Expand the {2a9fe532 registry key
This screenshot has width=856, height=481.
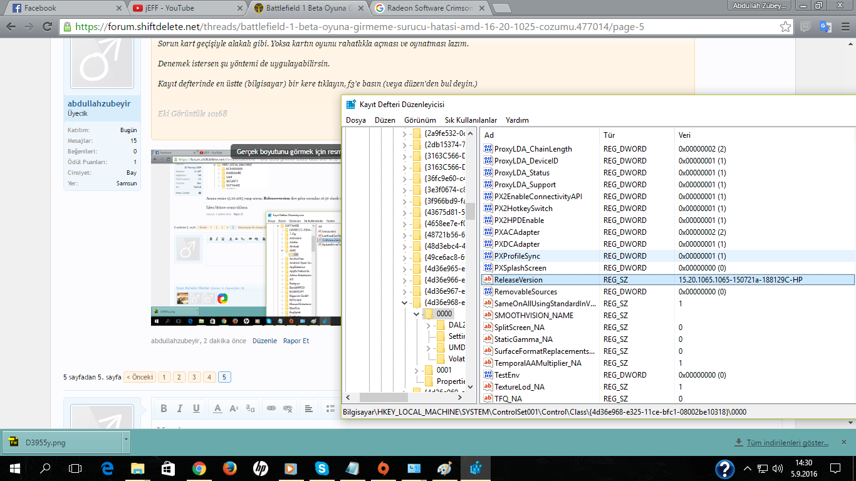(x=404, y=133)
